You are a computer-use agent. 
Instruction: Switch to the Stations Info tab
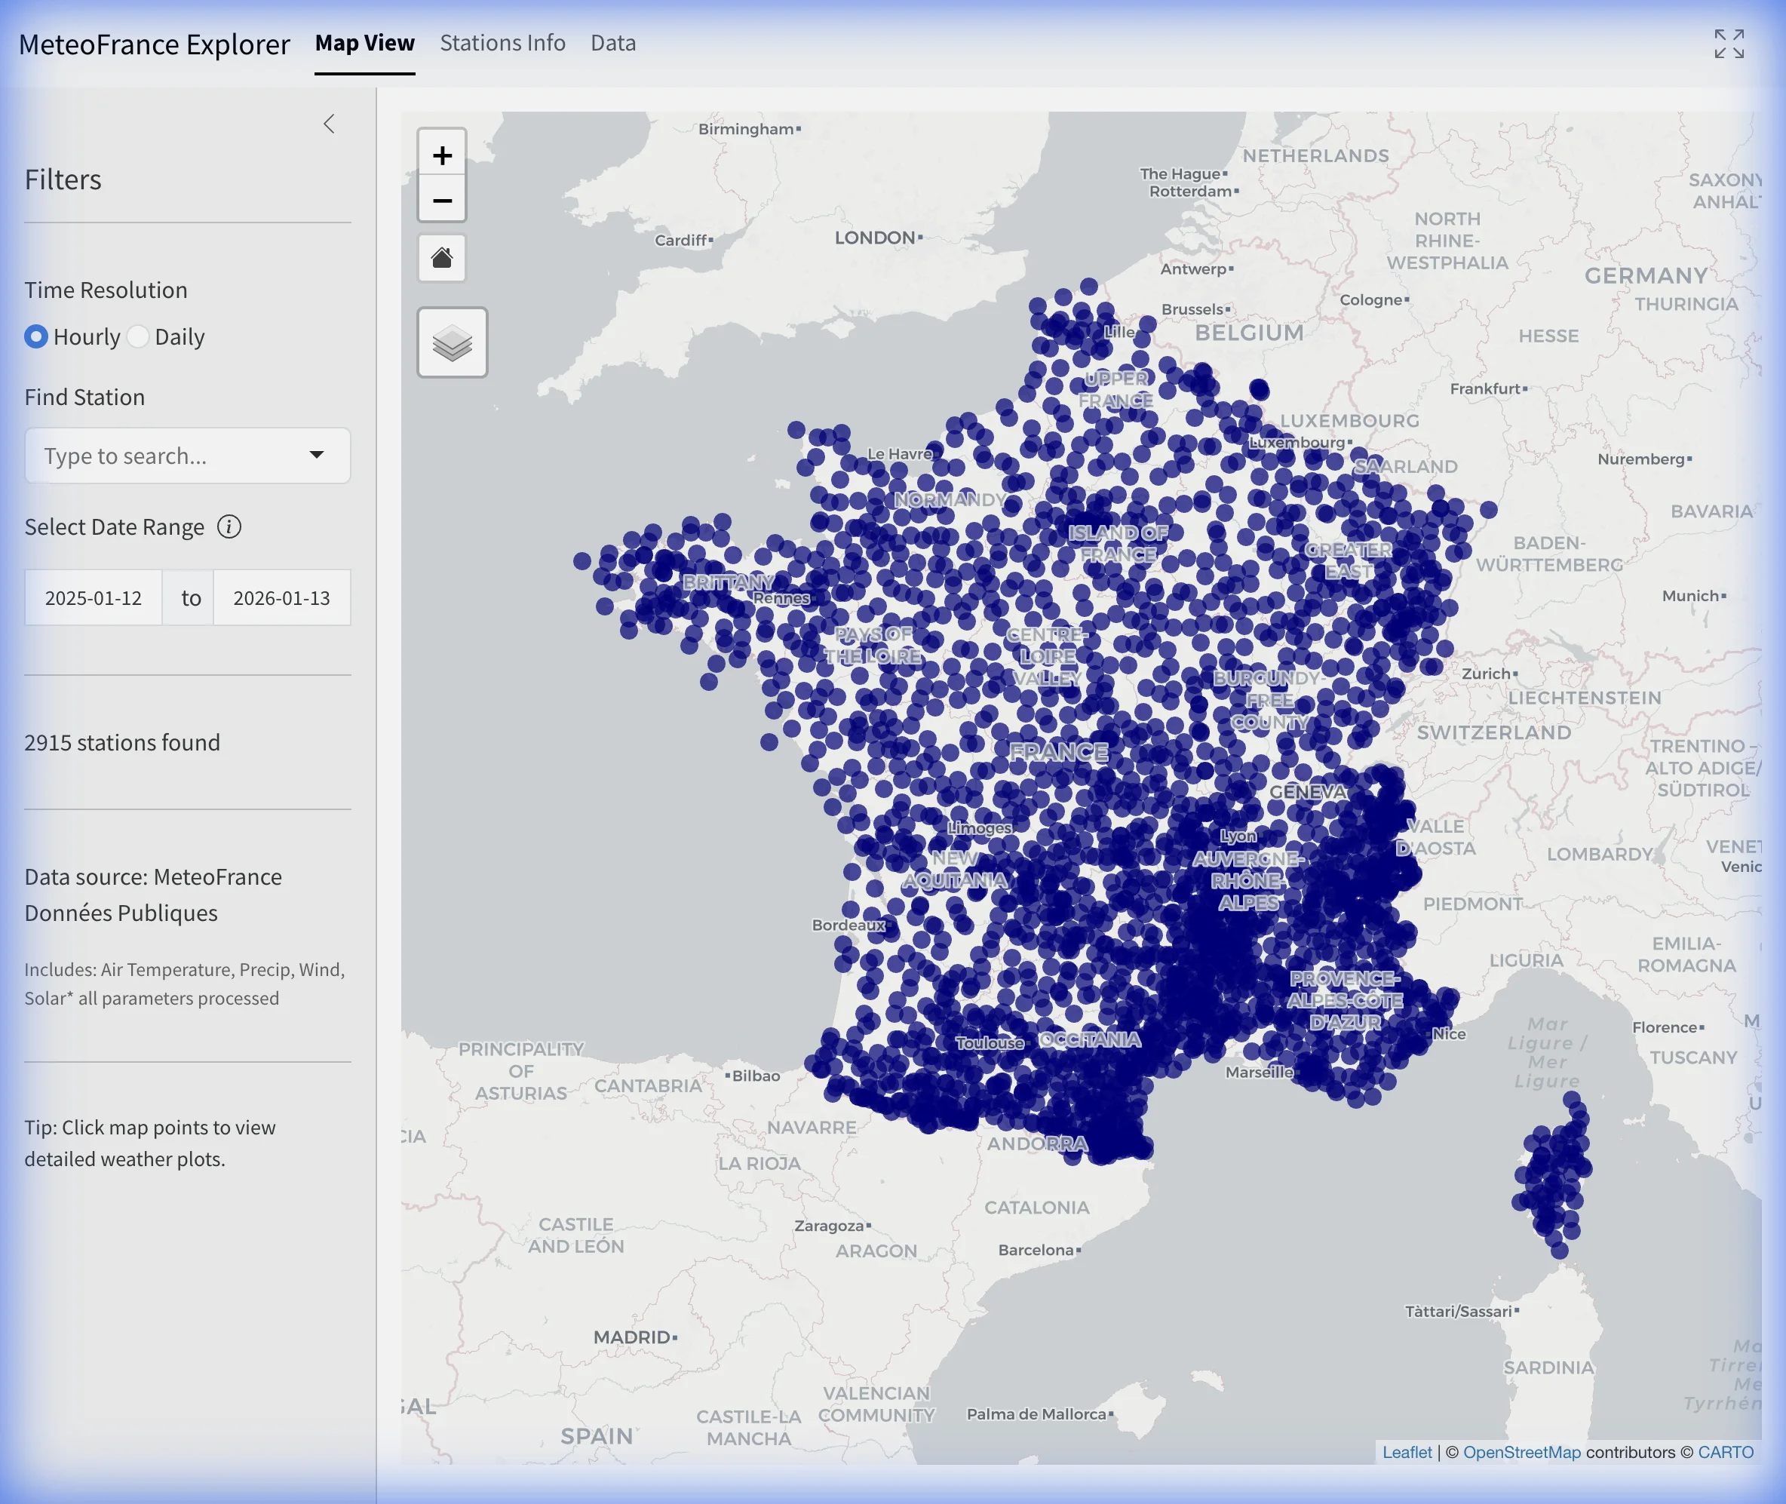tap(502, 43)
